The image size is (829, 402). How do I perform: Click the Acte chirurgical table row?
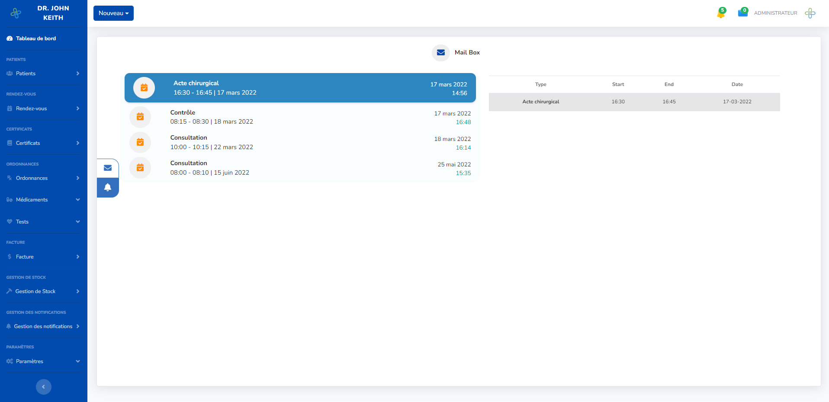point(634,102)
